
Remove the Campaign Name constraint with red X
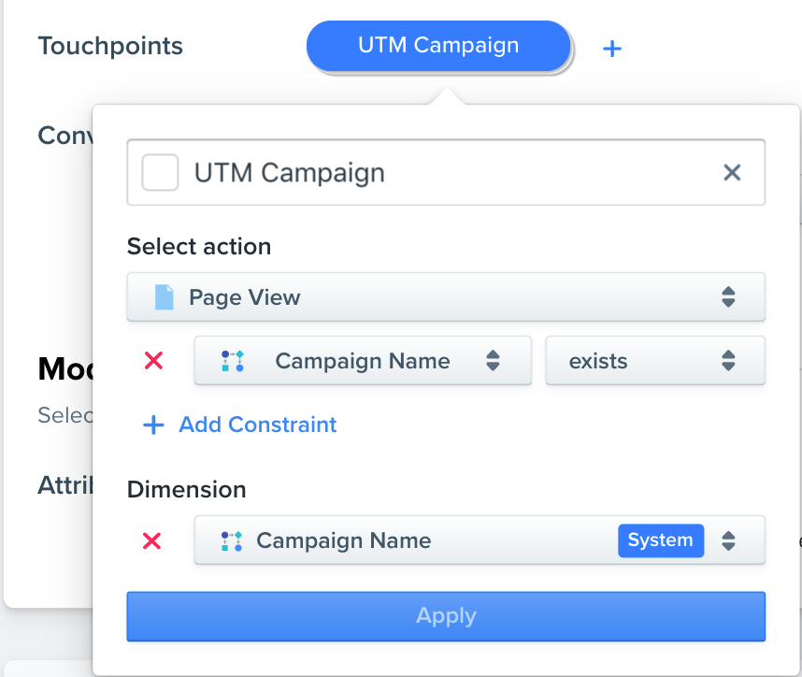(x=153, y=361)
